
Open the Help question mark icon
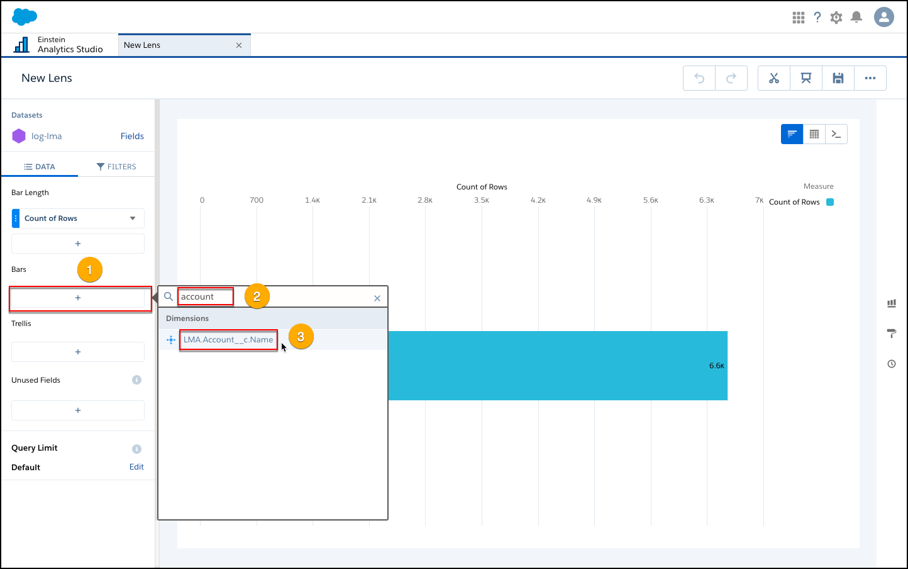tap(817, 18)
